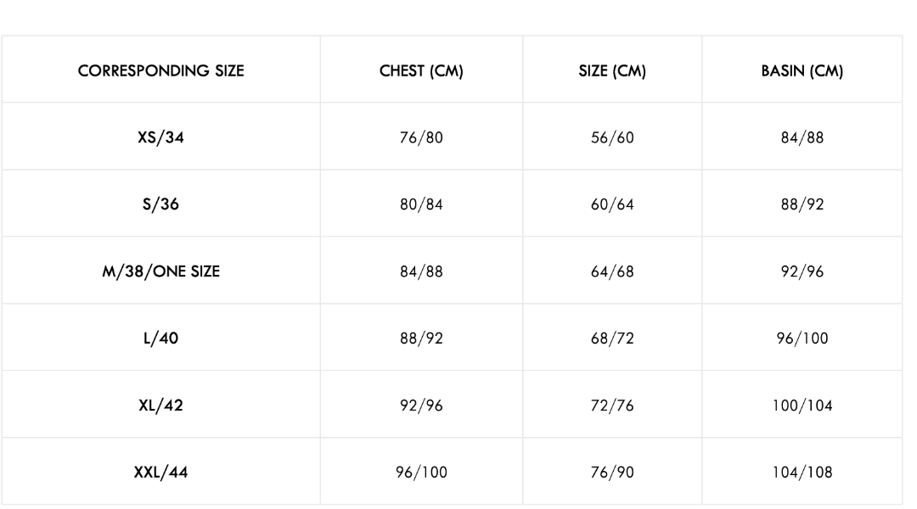Screen dimensions: 917x509
Task: Click the 72/76 cell in the XL row
Action: tap(612, 405)
